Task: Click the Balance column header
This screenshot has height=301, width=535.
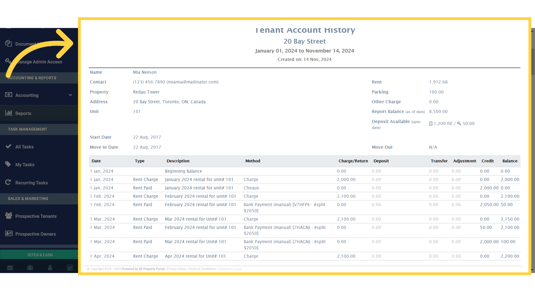Action: pyautogui.click(x=510, y=161)
